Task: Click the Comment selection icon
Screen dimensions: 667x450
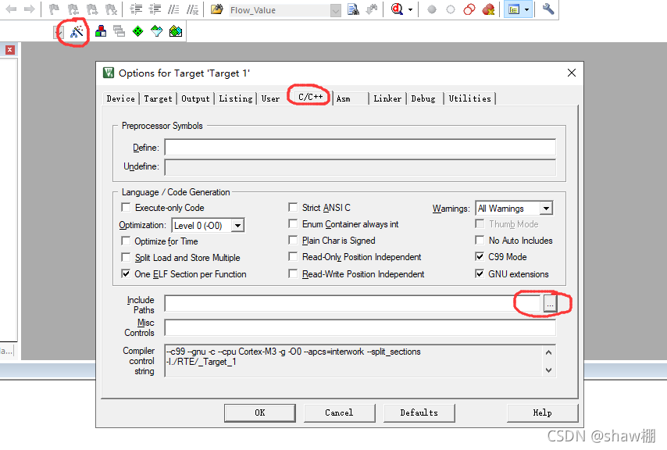Action: [173, 9]
